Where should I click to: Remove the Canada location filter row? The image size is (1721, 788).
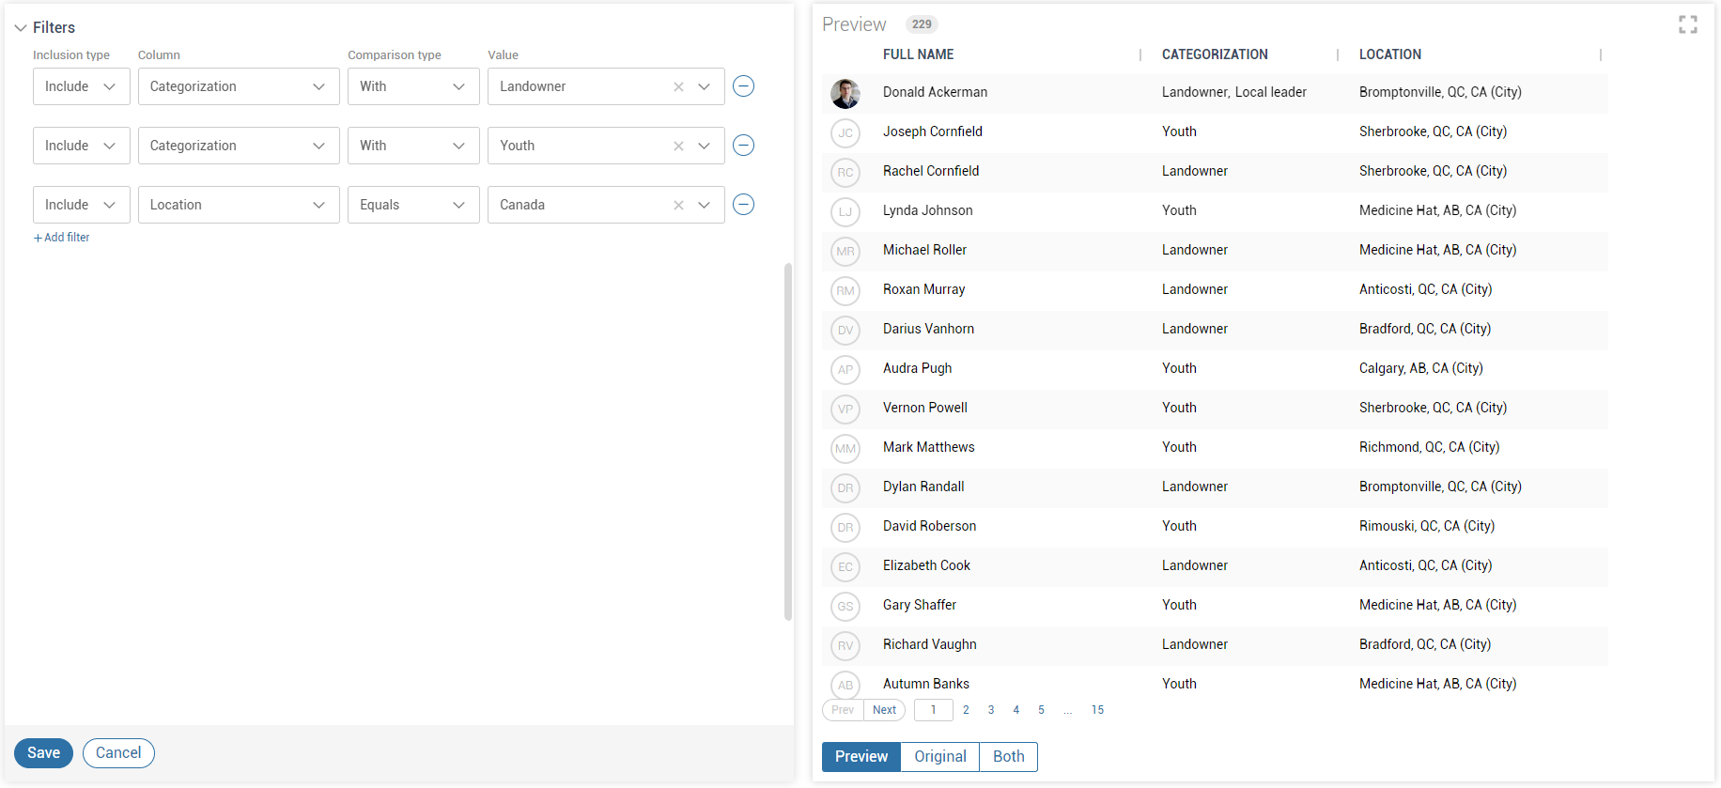(743, 205)
